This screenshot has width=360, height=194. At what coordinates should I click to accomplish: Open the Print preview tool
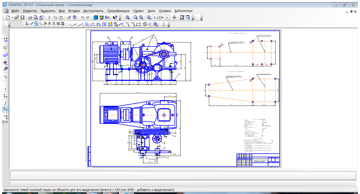36,17
